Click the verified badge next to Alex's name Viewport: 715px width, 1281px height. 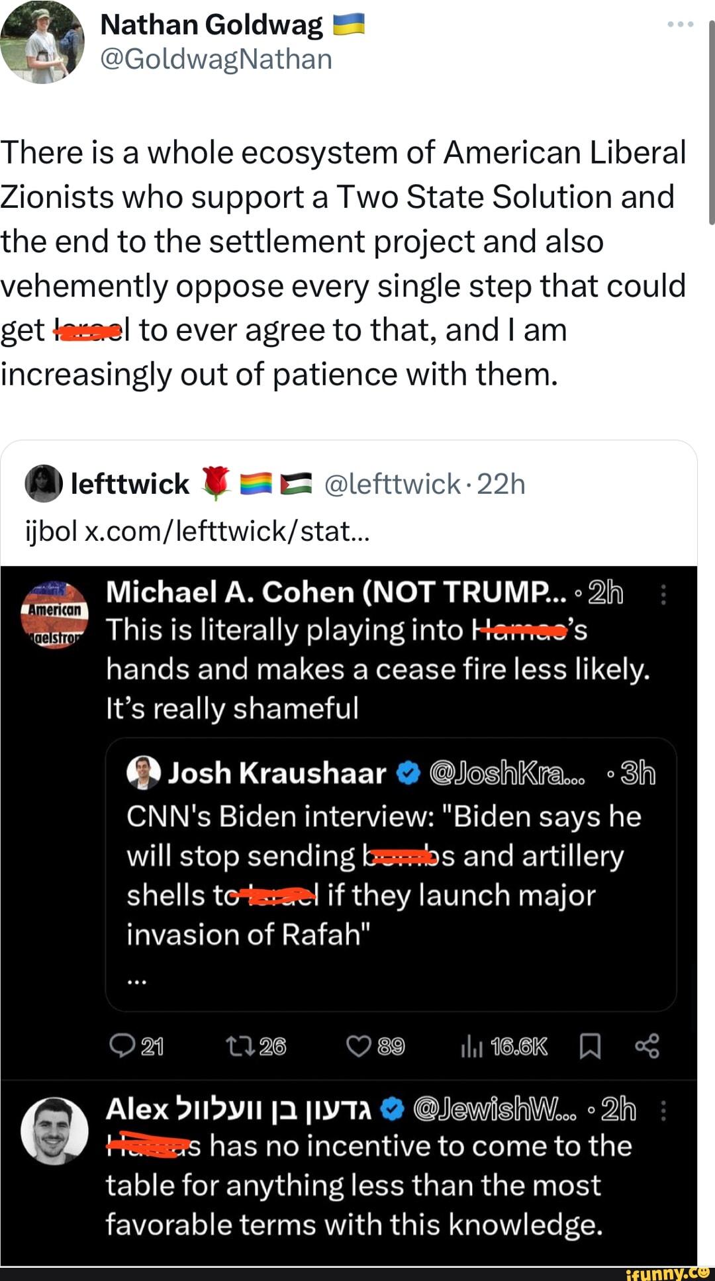[x=393, y=1109]
